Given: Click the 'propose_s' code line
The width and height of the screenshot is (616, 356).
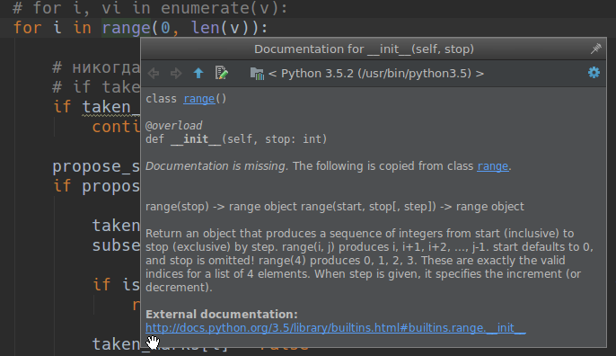Looking at the screenshot, I should (96, 166).
